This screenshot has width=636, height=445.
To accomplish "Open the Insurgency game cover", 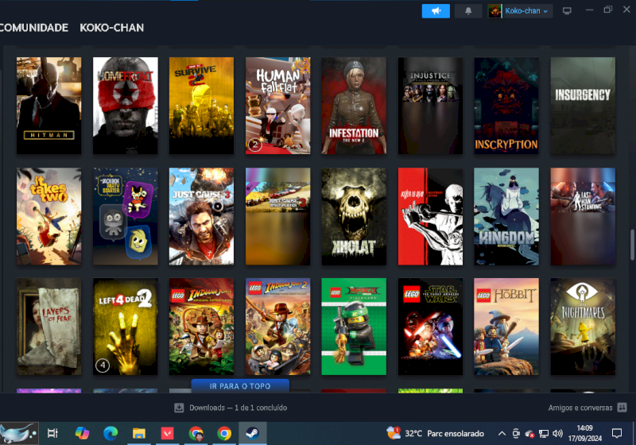I will point(583,106).
